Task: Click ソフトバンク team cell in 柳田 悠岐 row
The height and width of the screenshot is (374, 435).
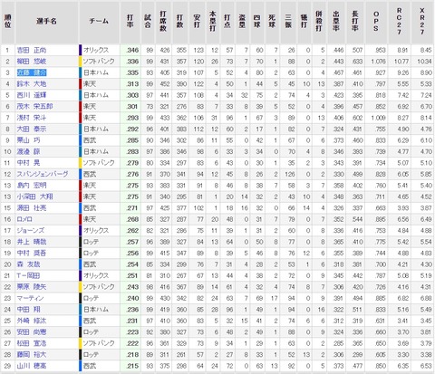Action: pyautogui.click(x=99, y=62)
